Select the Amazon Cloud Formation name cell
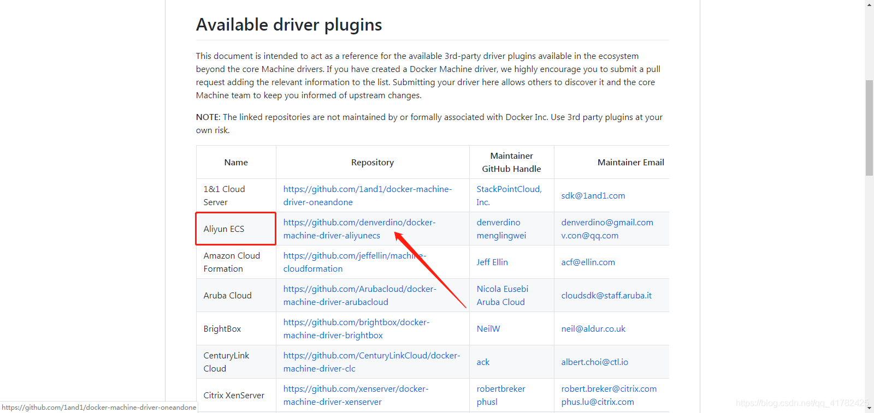The image size is (874, 413). [x=236, y=262]
